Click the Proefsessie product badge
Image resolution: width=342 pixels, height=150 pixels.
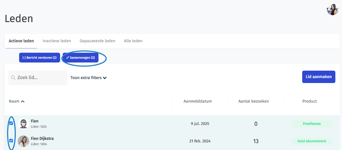312,124
